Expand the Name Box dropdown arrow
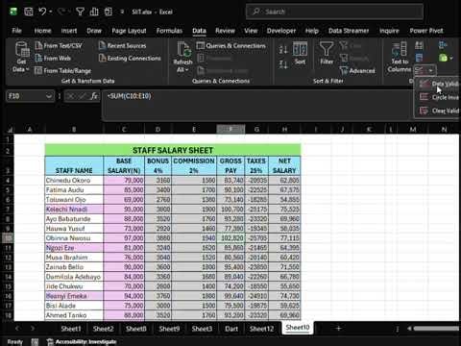461x346 pixels. click(x=49, y=96)
